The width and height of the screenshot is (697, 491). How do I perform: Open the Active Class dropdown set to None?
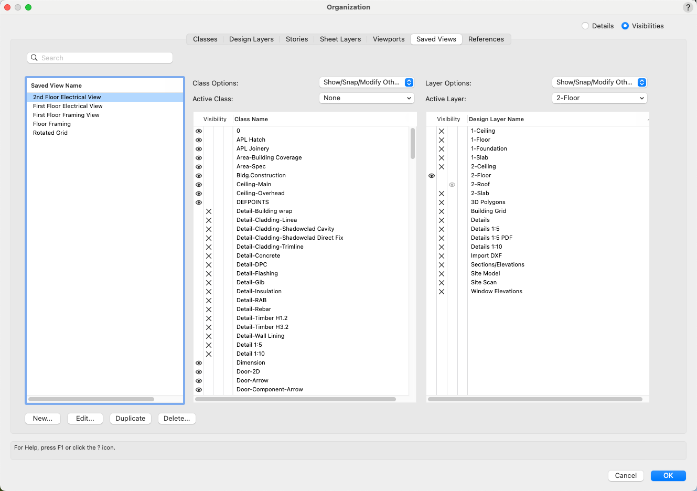pos(367,98)
